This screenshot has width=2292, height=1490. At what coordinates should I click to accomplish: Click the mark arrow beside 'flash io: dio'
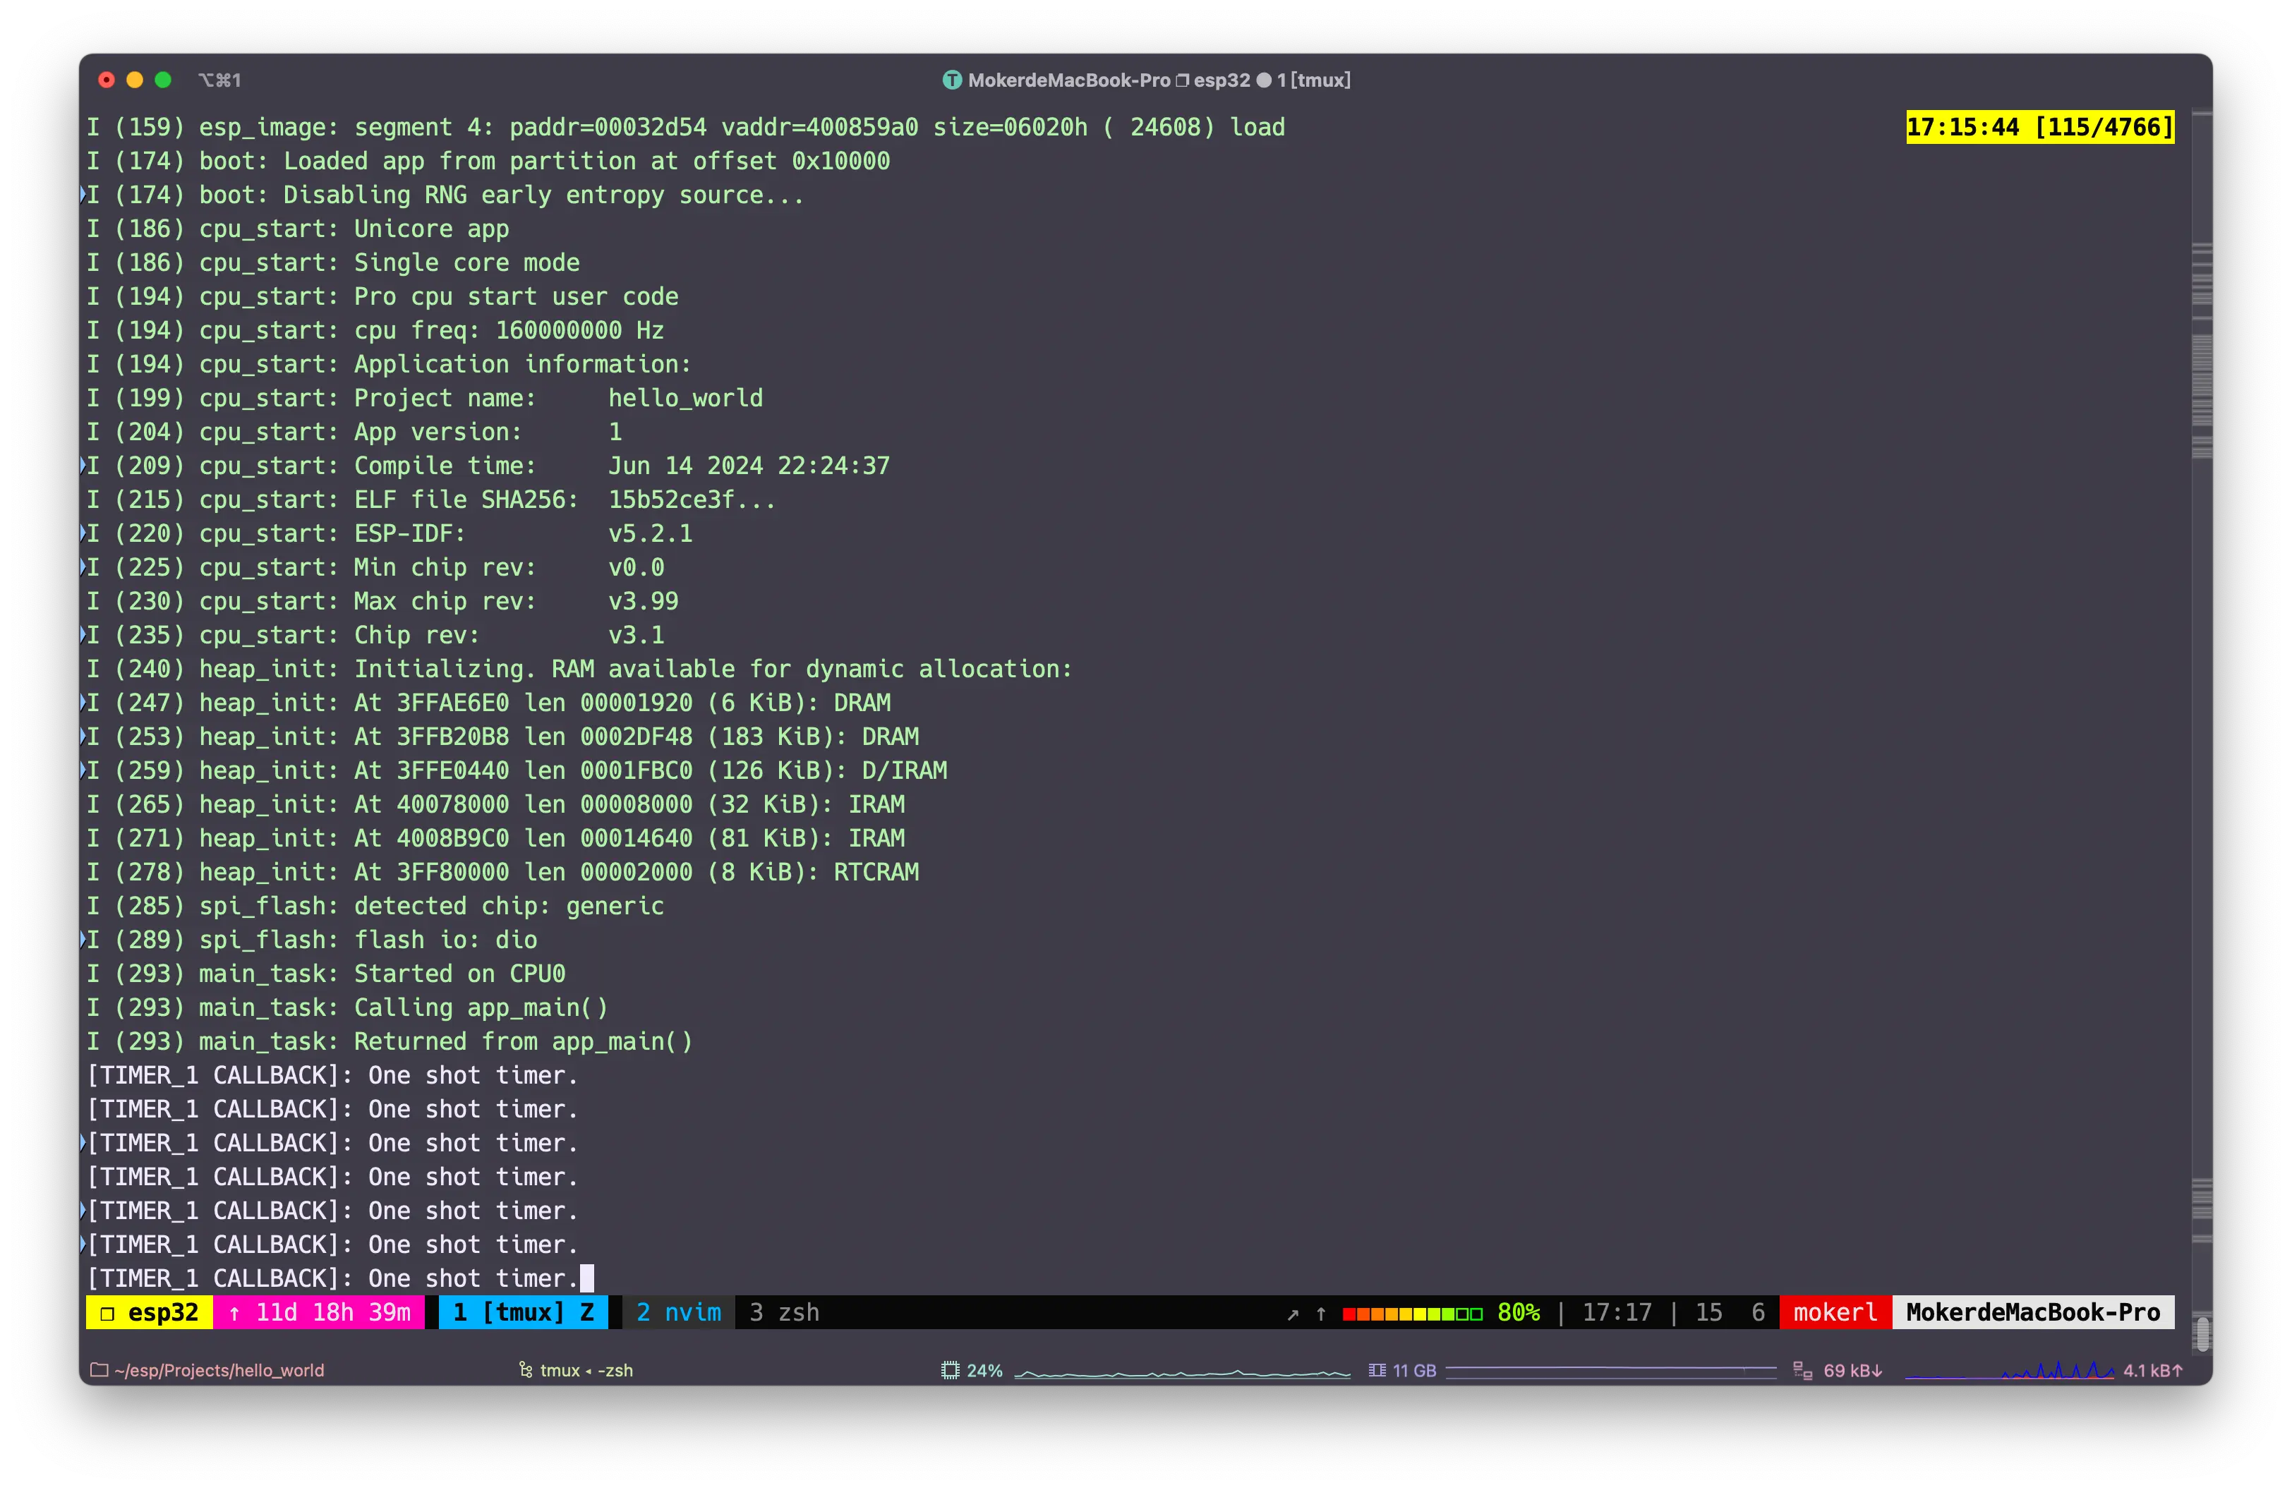coord(83,940)
